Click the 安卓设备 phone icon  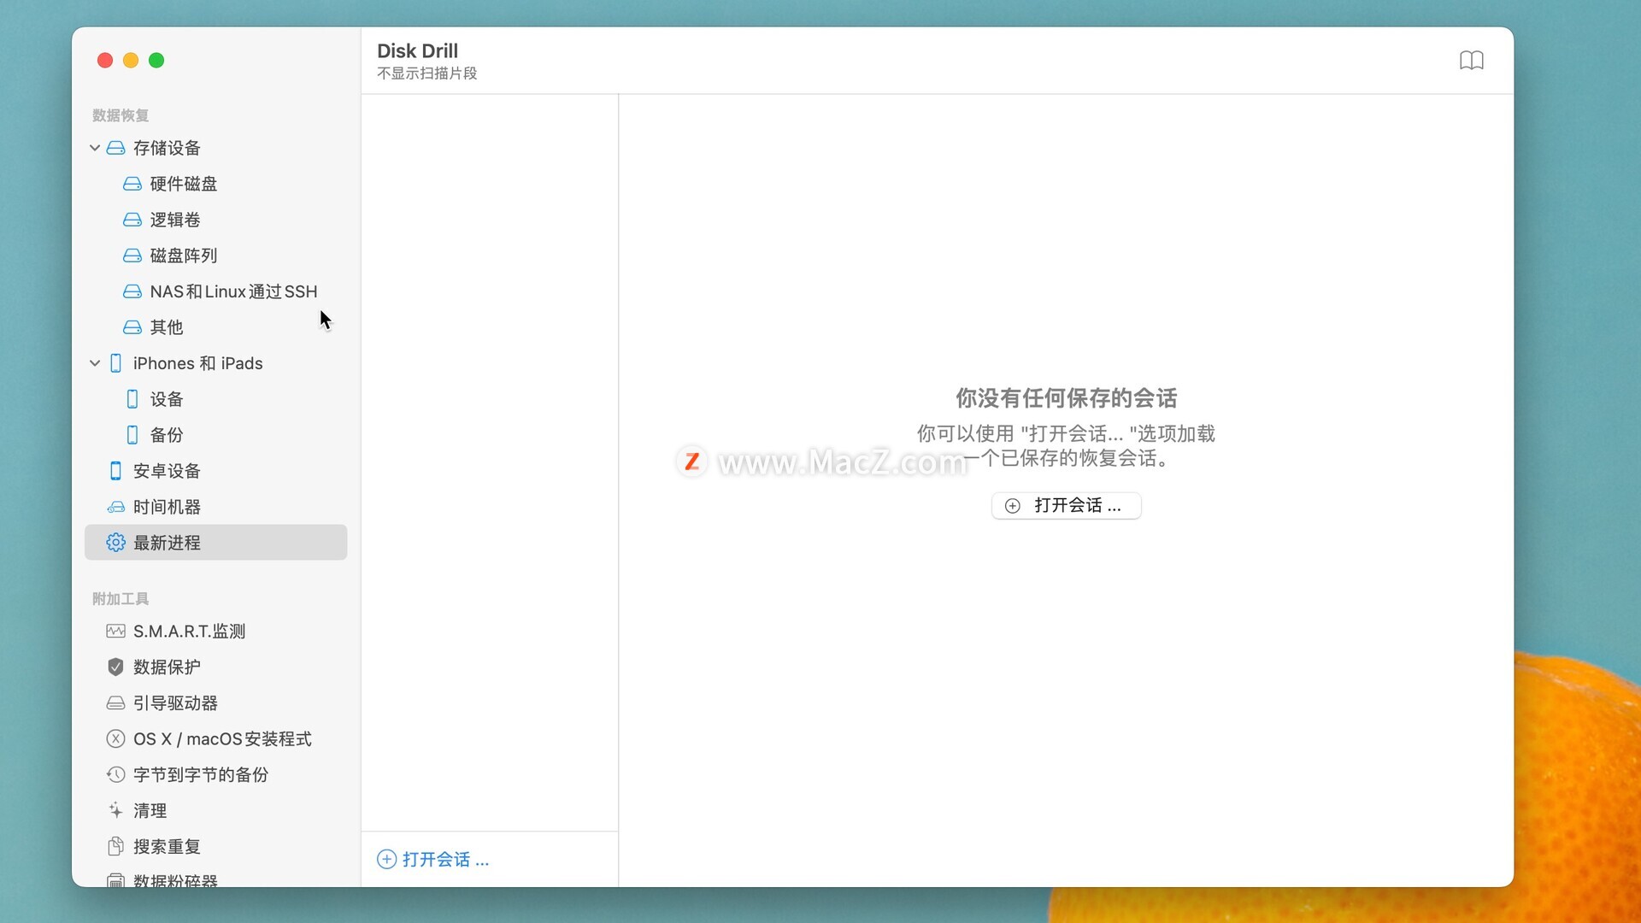115,471
